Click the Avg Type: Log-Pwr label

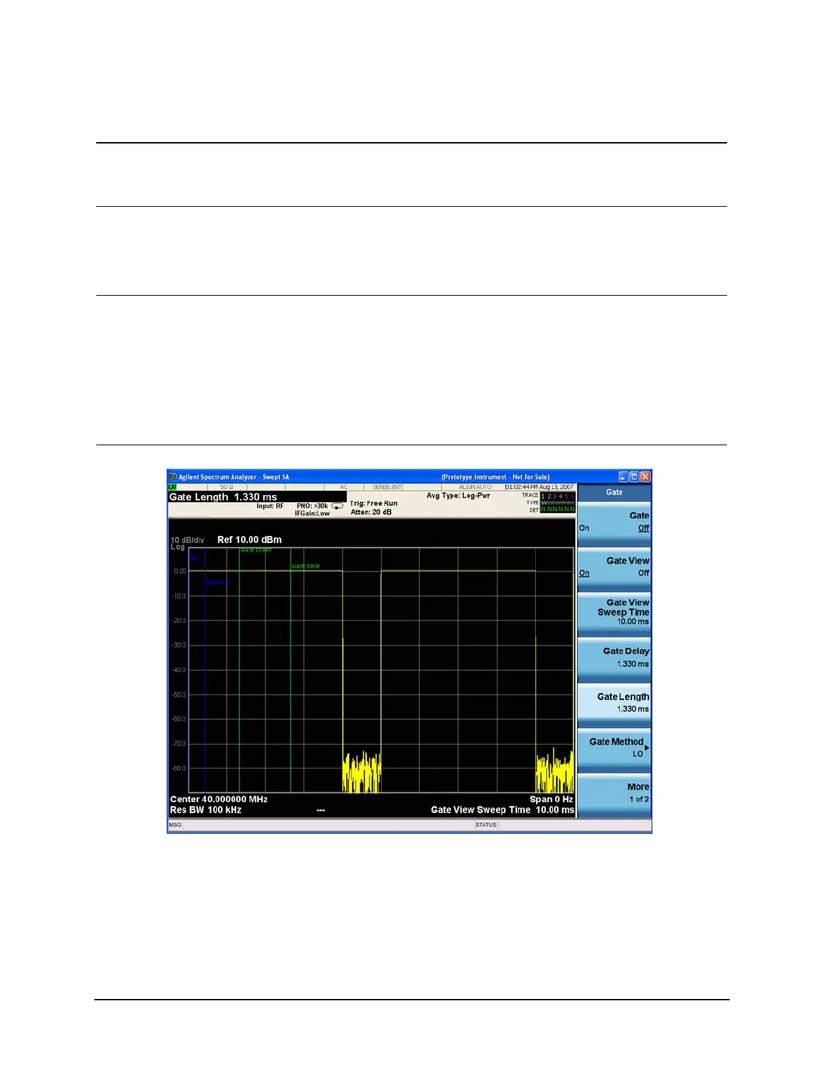458,496
